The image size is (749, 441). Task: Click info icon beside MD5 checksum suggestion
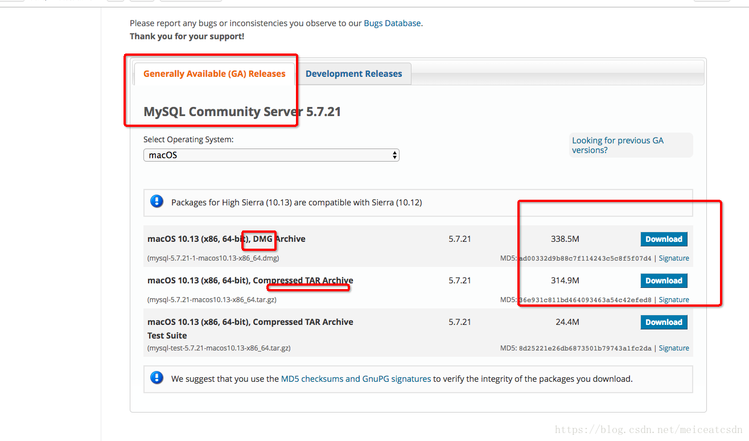(x=157, y=378)
